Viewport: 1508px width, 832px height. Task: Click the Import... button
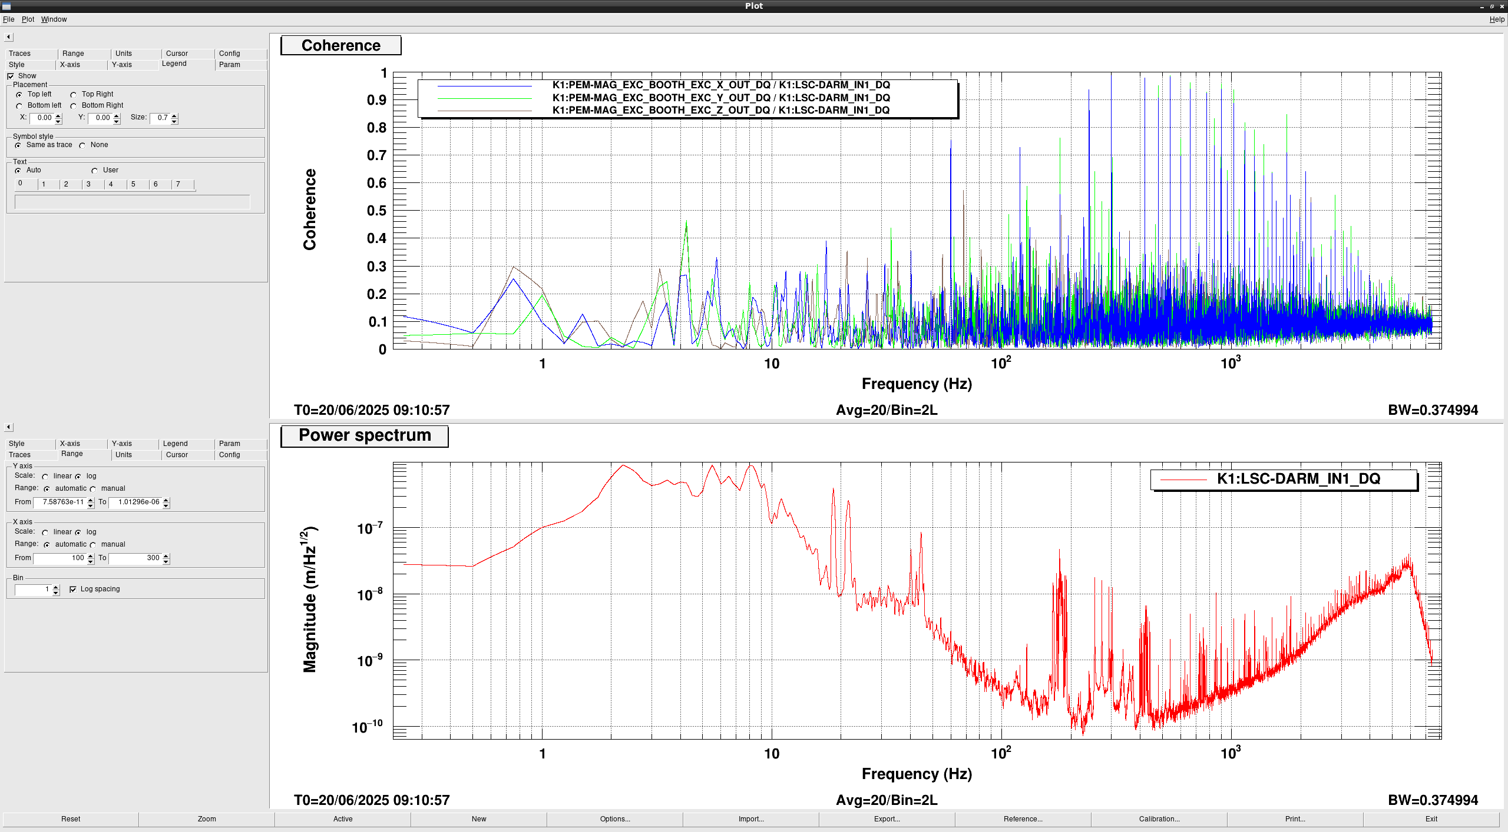751,819
